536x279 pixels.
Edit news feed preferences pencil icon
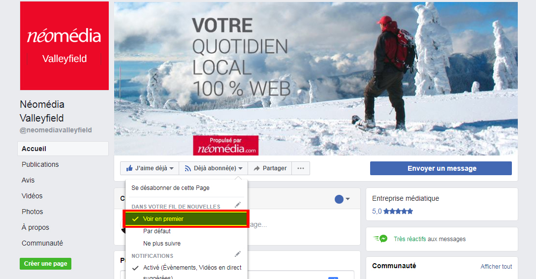tap(238, 205)
